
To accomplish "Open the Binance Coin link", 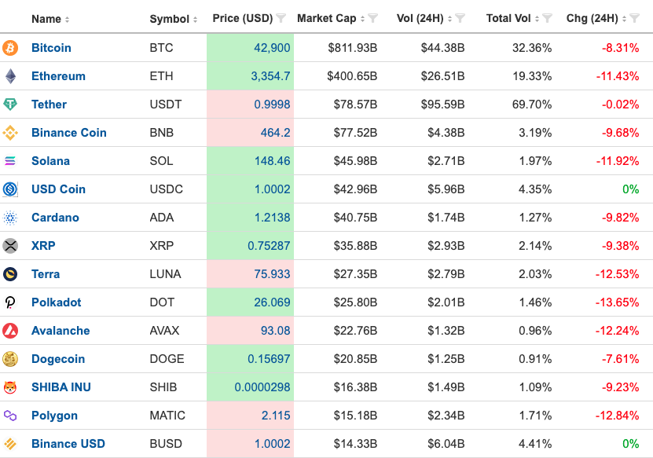I will pyautogui.click(x=69, y=133).
